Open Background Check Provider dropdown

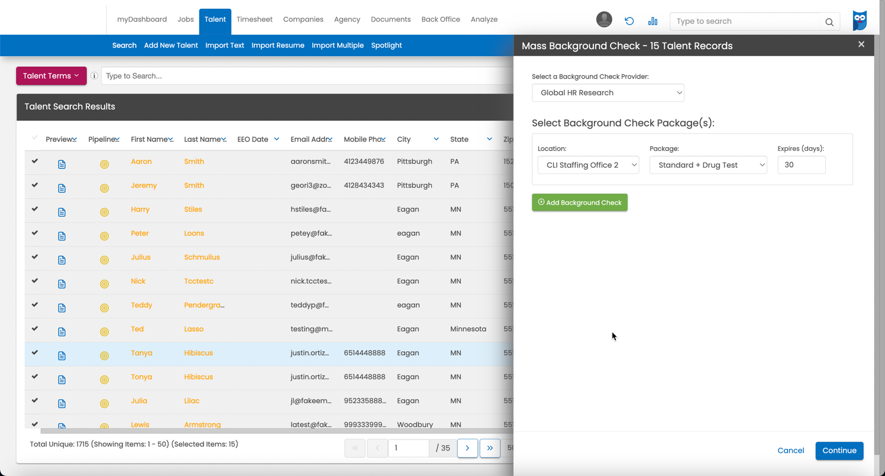point(608,93)
